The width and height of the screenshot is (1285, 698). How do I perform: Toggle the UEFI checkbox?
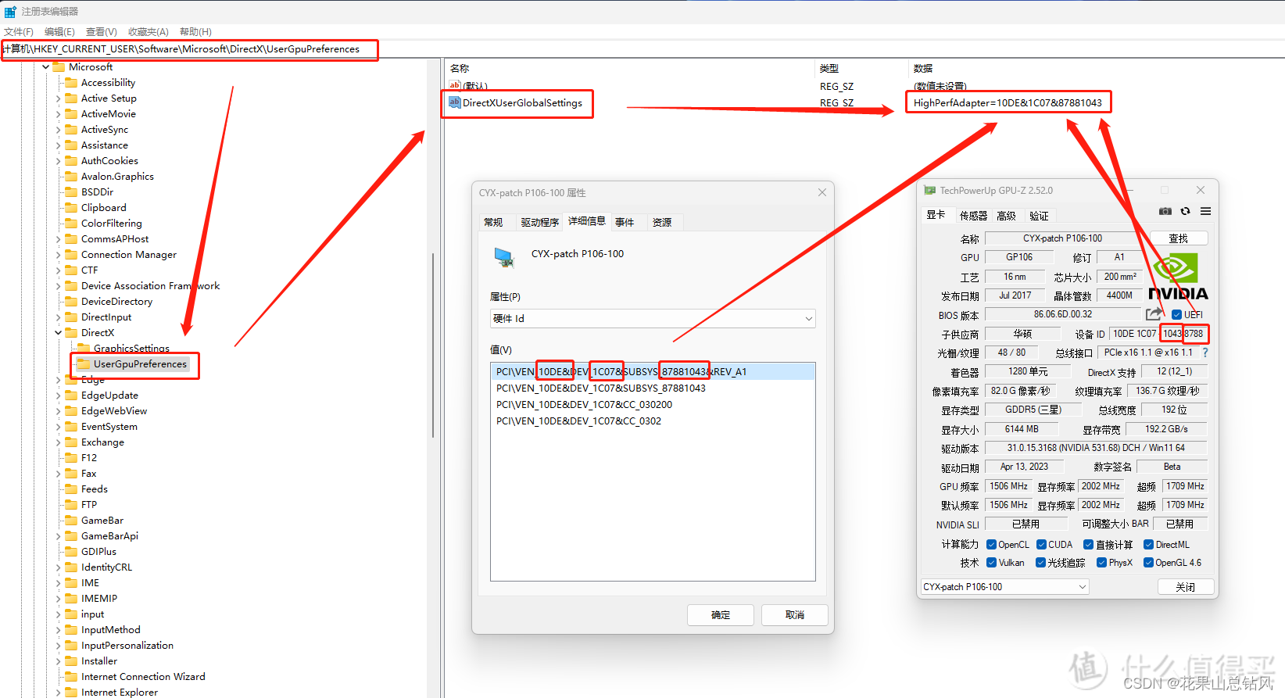1176,315
